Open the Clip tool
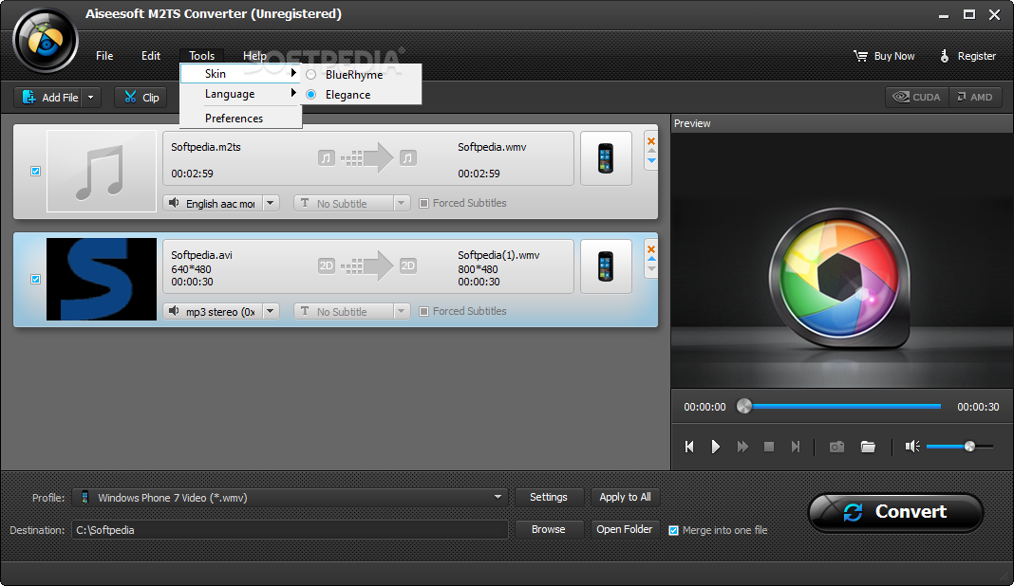Image resolution: width=1014 pixels, height=586 pixels. [x=141, y=97]
